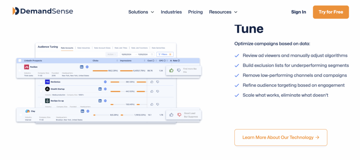
Task: Open Clay's website globe icon
Action: pos(88,111)
